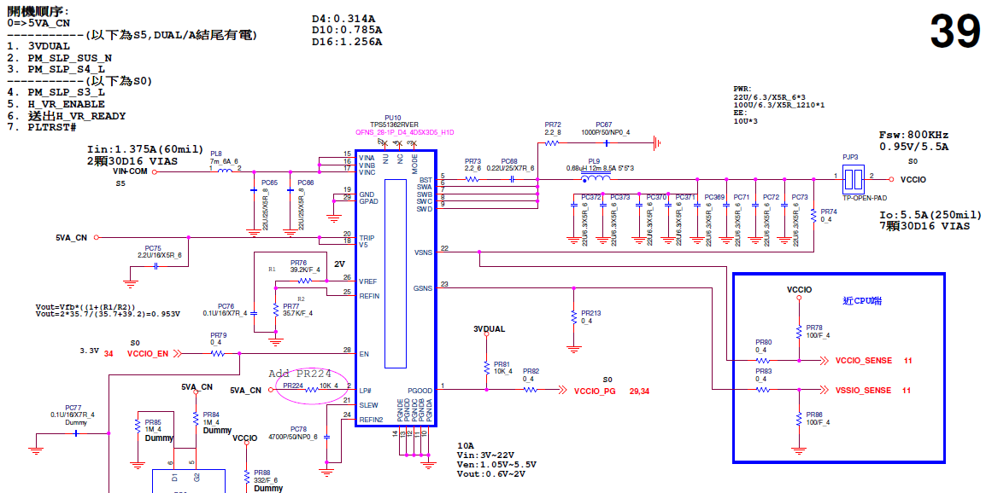
Task: Select the PR73 resistor label
Action: pyautogui.click(x=472, y=160)
